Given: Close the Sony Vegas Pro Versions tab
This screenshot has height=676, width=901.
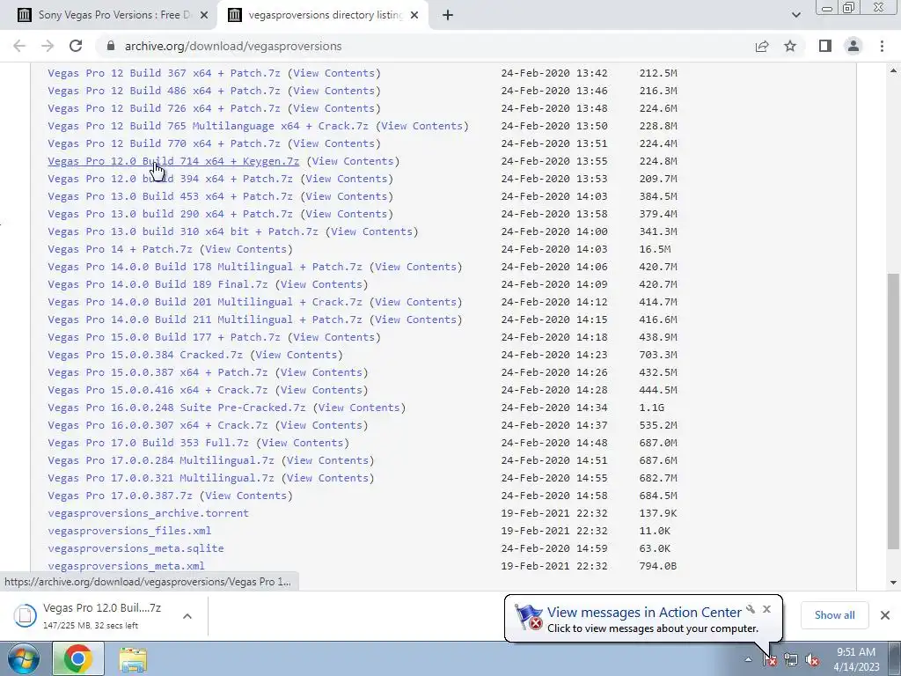Looking at the screenshot, I should [x=204, y=15].
